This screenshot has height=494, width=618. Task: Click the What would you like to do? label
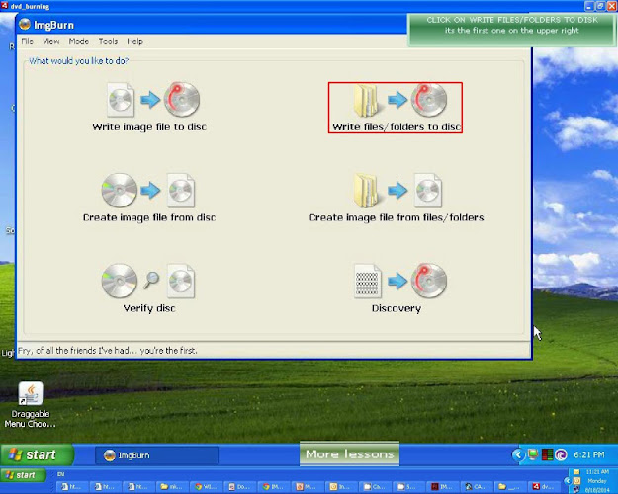click(x=78, y=61)
